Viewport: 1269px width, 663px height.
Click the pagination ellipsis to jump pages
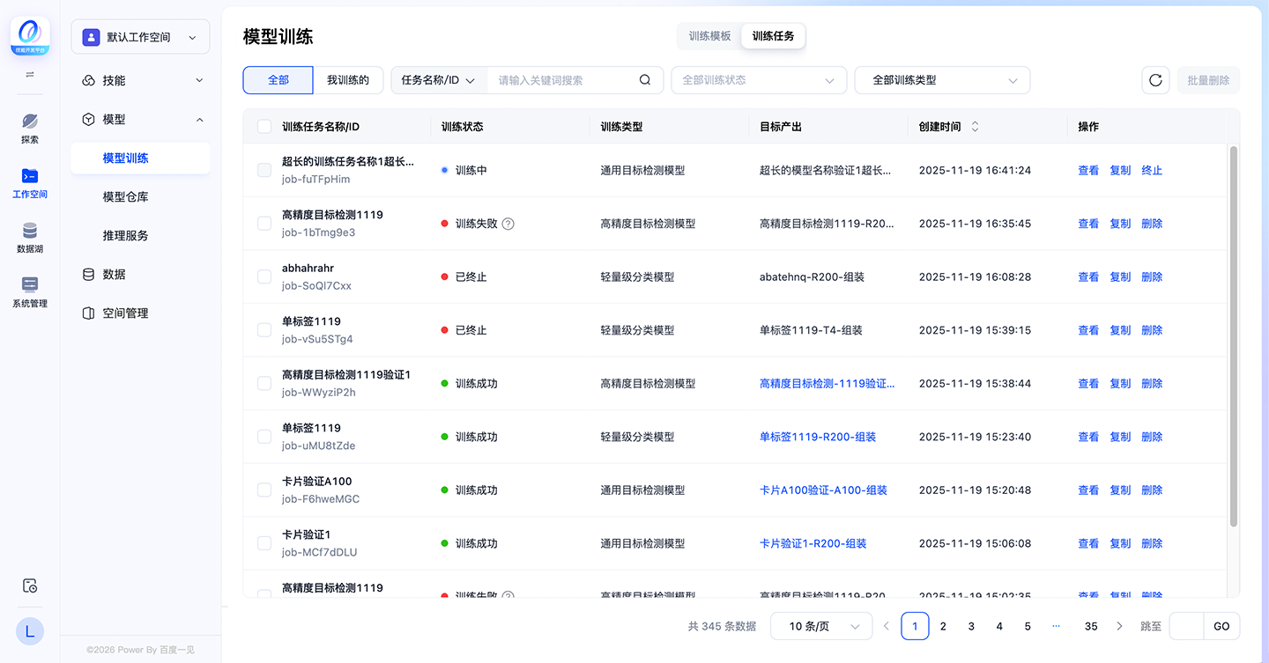pos(1056,626)
